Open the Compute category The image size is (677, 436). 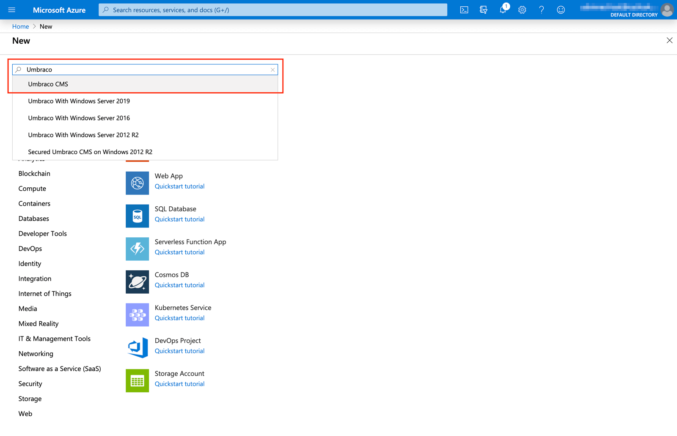[x=32, y=189]
